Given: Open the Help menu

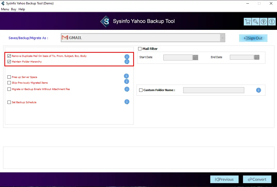Looking at the screenshot, I should tap(22, 9).
